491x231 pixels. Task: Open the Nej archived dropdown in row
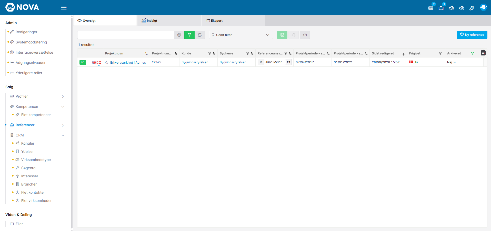(452, 62)
